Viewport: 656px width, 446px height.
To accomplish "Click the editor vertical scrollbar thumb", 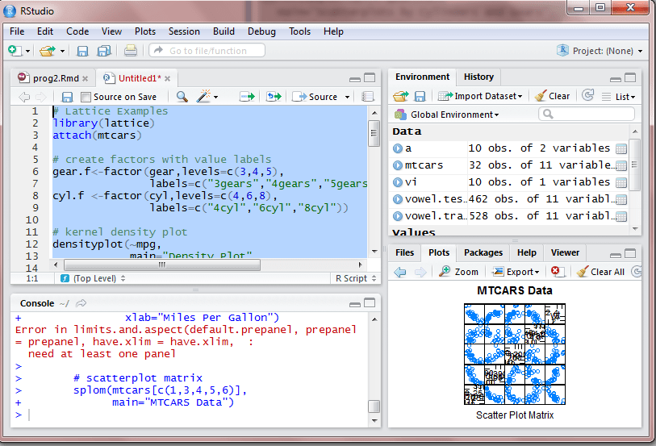I will tap(374, 133).
